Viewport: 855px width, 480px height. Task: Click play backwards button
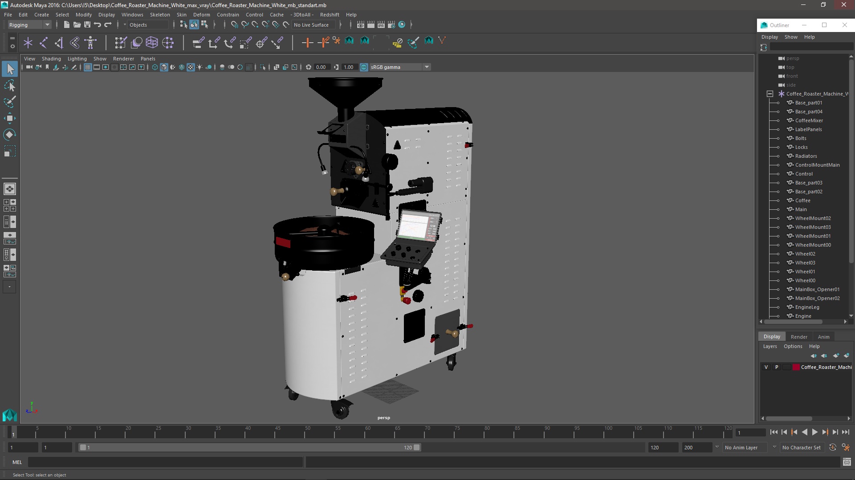pos(804,432)
